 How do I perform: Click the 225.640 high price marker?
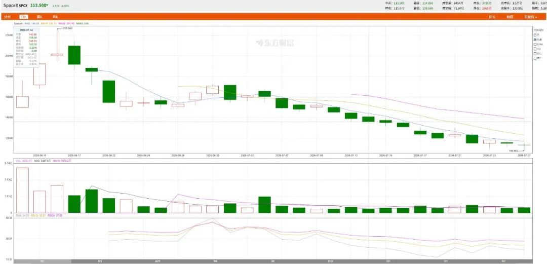point(67,28)
